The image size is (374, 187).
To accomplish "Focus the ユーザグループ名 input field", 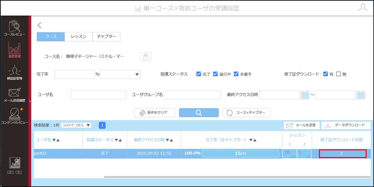I will pyautogui.click(x=193, y=95).
